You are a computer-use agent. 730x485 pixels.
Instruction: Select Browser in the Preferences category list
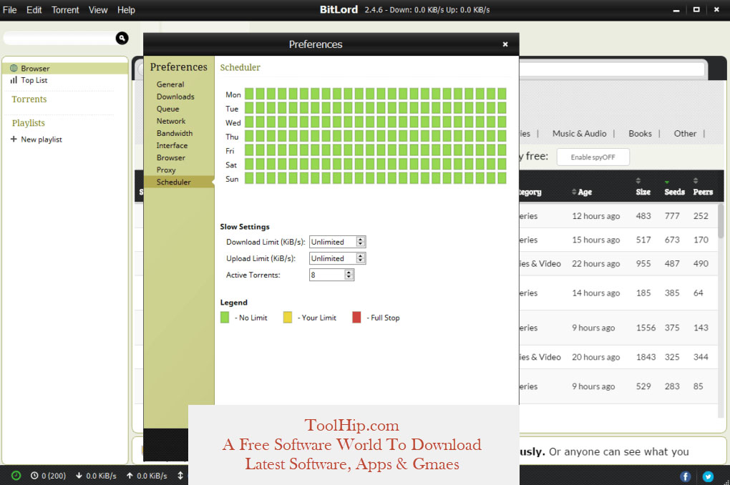[171, 158]
